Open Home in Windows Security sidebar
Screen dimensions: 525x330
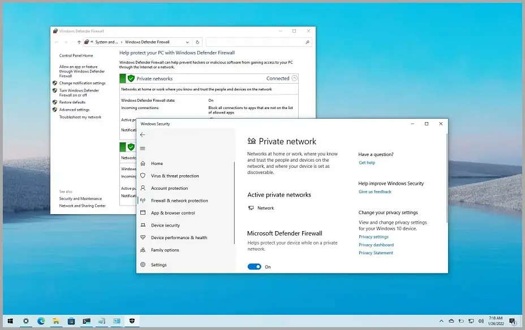[x=157, y=163]
